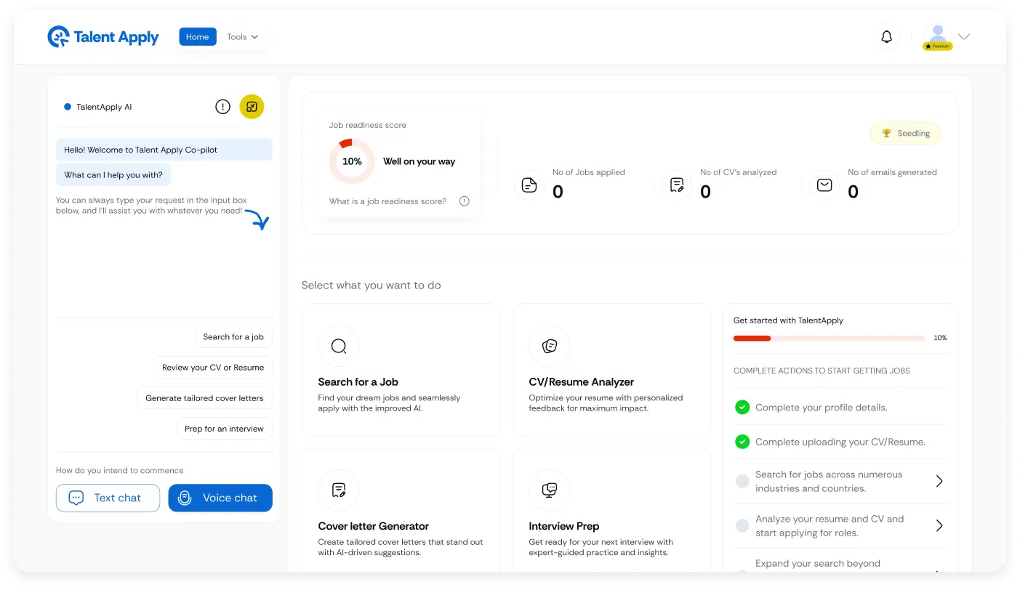Select the CV/Resume Analyzer icon
The image size is (1020, 590).
pos(550,347)
